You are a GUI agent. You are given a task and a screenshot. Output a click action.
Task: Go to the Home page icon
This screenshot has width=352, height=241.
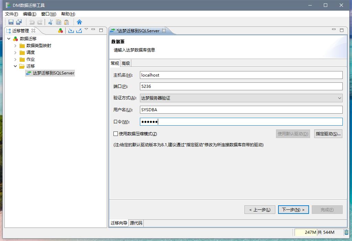(x=79, y=22)
